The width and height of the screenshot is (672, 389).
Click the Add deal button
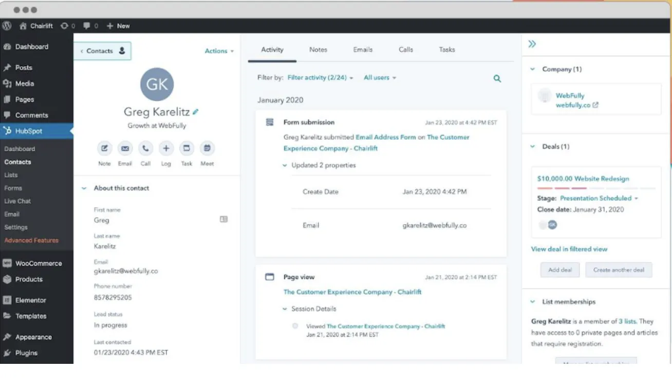(x=560, y=270)
